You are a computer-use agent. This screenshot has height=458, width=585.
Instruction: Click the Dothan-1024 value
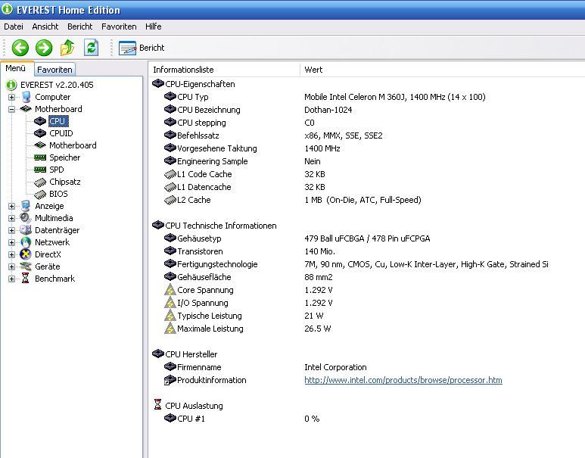[328, 110]
